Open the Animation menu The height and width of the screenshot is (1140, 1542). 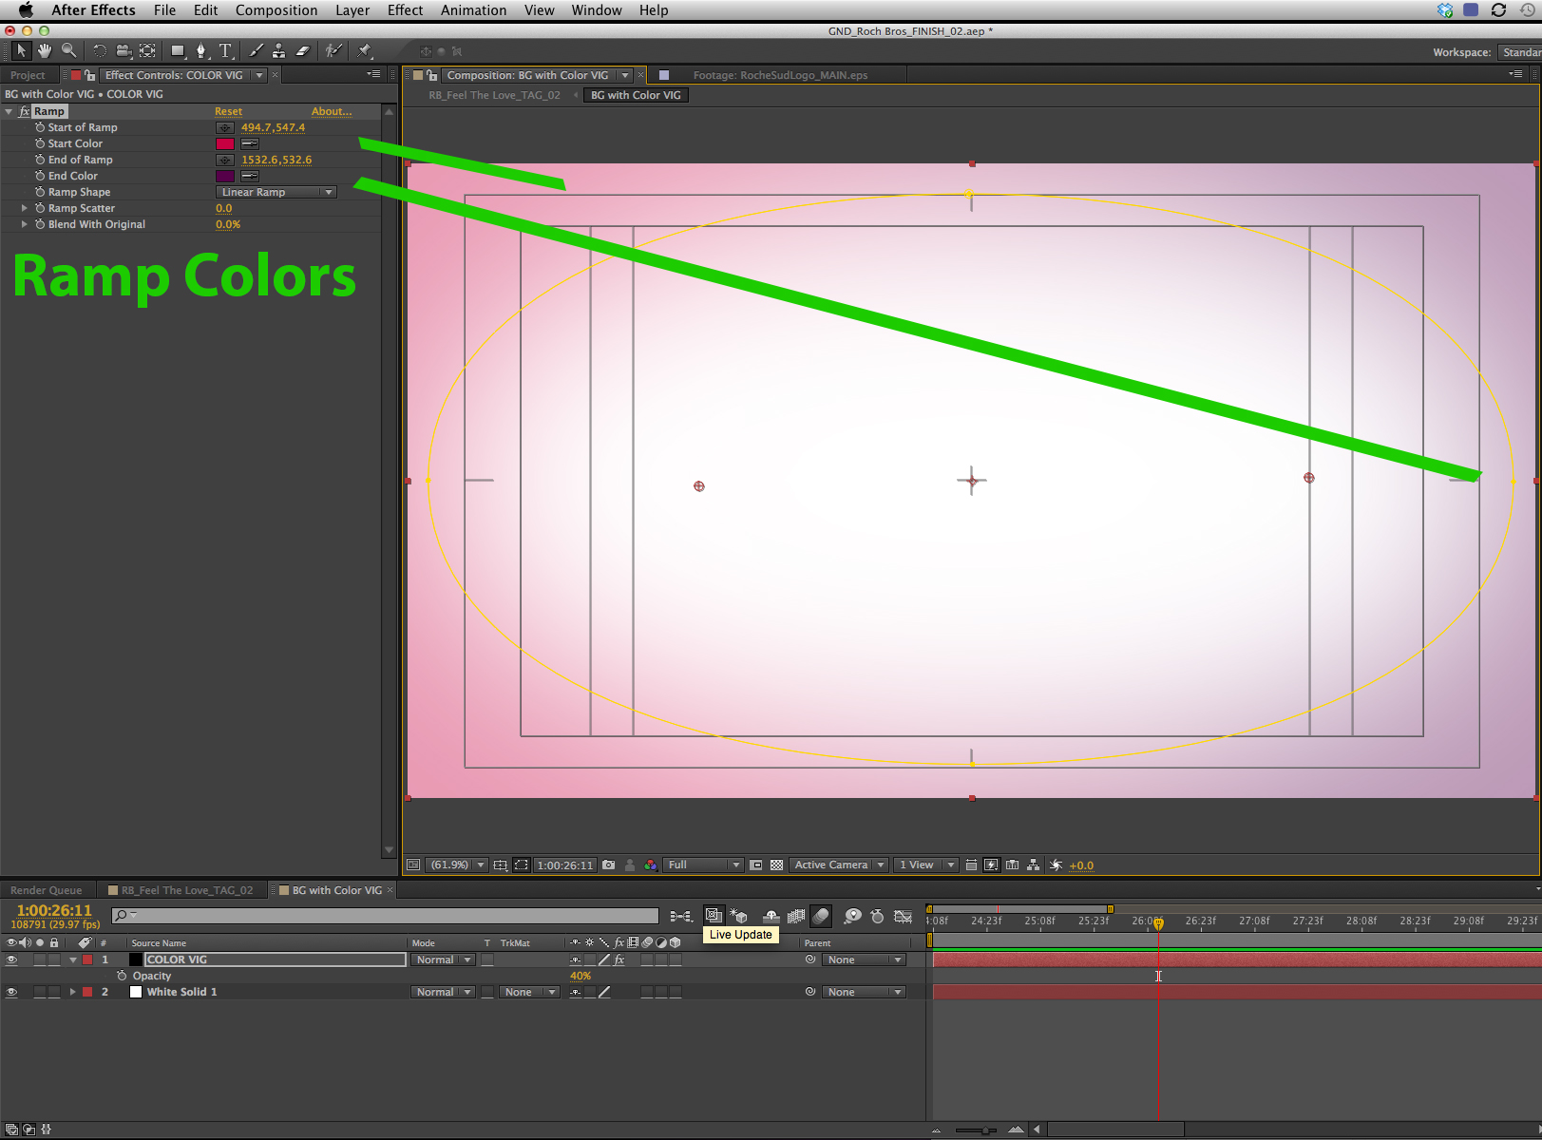click(x=472, y=10)
